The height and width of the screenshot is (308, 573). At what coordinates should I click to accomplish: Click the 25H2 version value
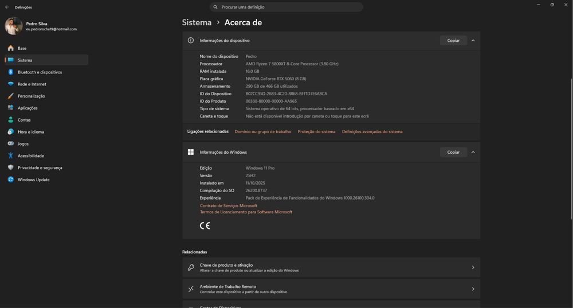coord(250,176)
